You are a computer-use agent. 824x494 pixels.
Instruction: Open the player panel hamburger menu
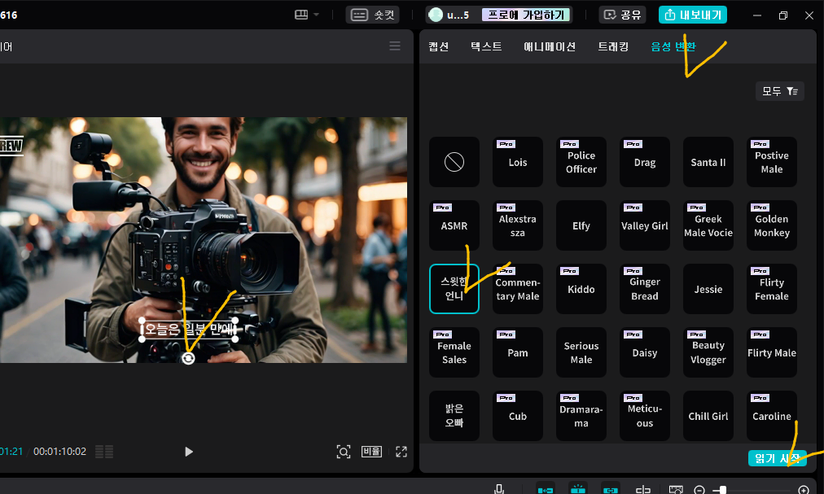(x=395, y=46)
